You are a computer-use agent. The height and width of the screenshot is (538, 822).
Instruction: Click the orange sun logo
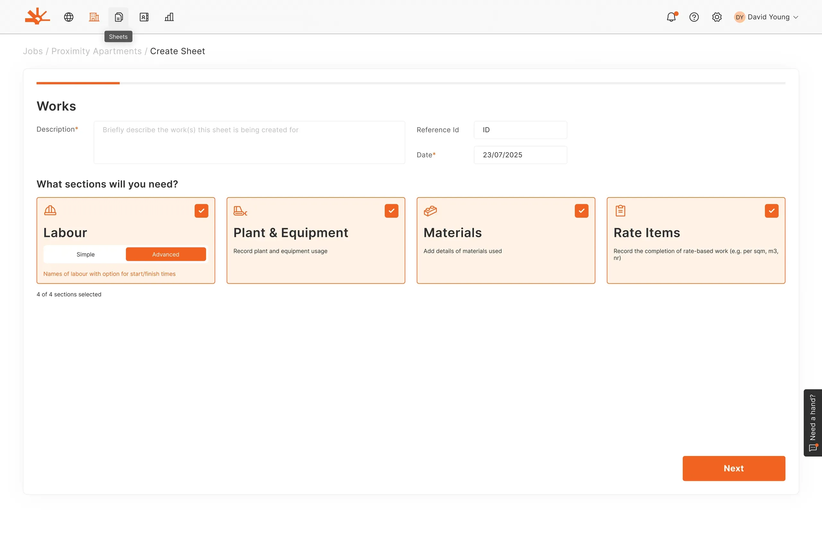point(37,16)
